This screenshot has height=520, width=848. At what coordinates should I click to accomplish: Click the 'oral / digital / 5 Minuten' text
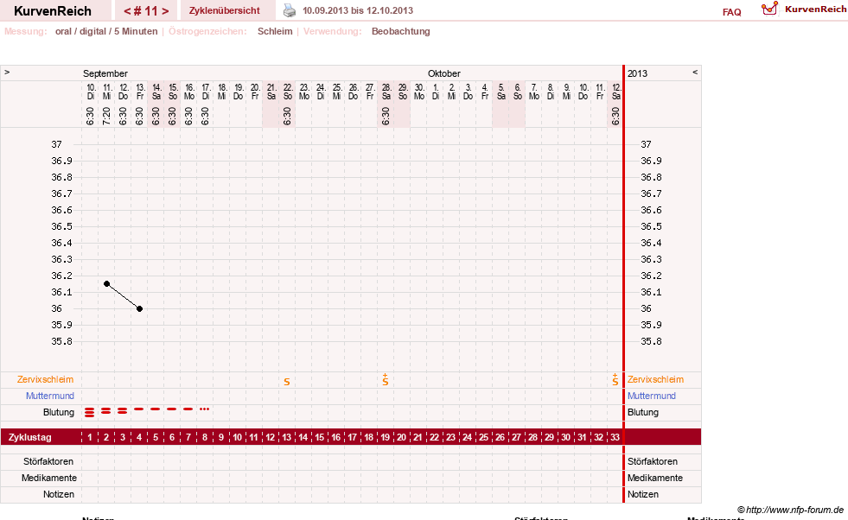pyautogui.click(x=106, y=31)
